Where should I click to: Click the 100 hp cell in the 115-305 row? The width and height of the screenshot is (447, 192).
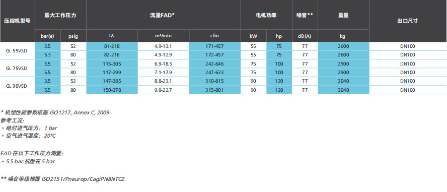tap(279, 63)
